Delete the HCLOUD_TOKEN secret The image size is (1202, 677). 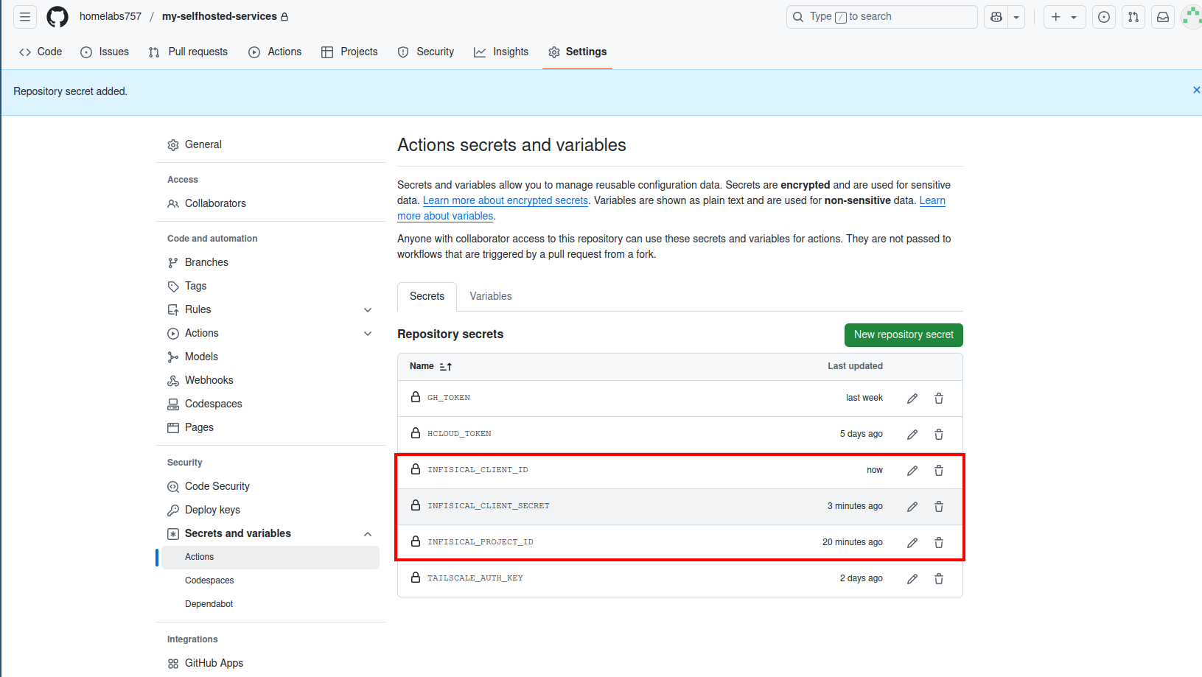point(939,435)
